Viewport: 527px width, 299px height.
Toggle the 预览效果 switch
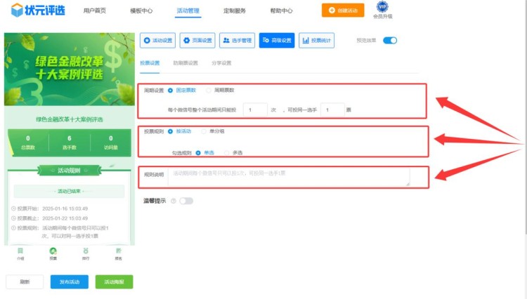390,40
